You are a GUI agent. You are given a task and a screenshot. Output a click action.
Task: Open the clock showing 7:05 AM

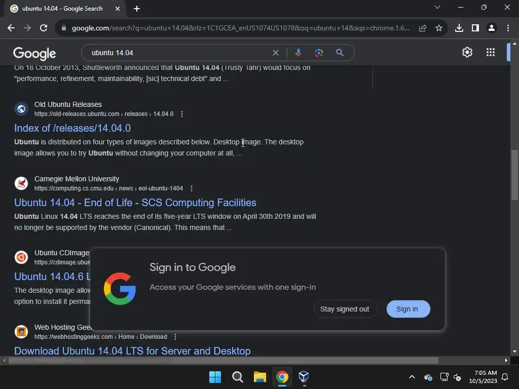tap(483, 377)
